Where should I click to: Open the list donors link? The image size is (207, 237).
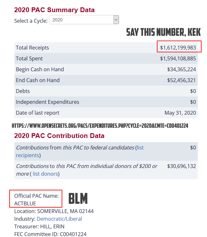[x=45, y=174]
